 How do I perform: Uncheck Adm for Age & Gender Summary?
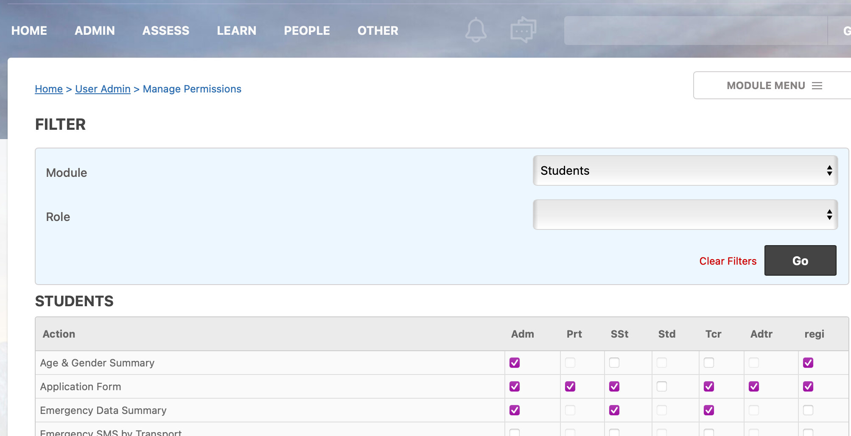[515, 363]
